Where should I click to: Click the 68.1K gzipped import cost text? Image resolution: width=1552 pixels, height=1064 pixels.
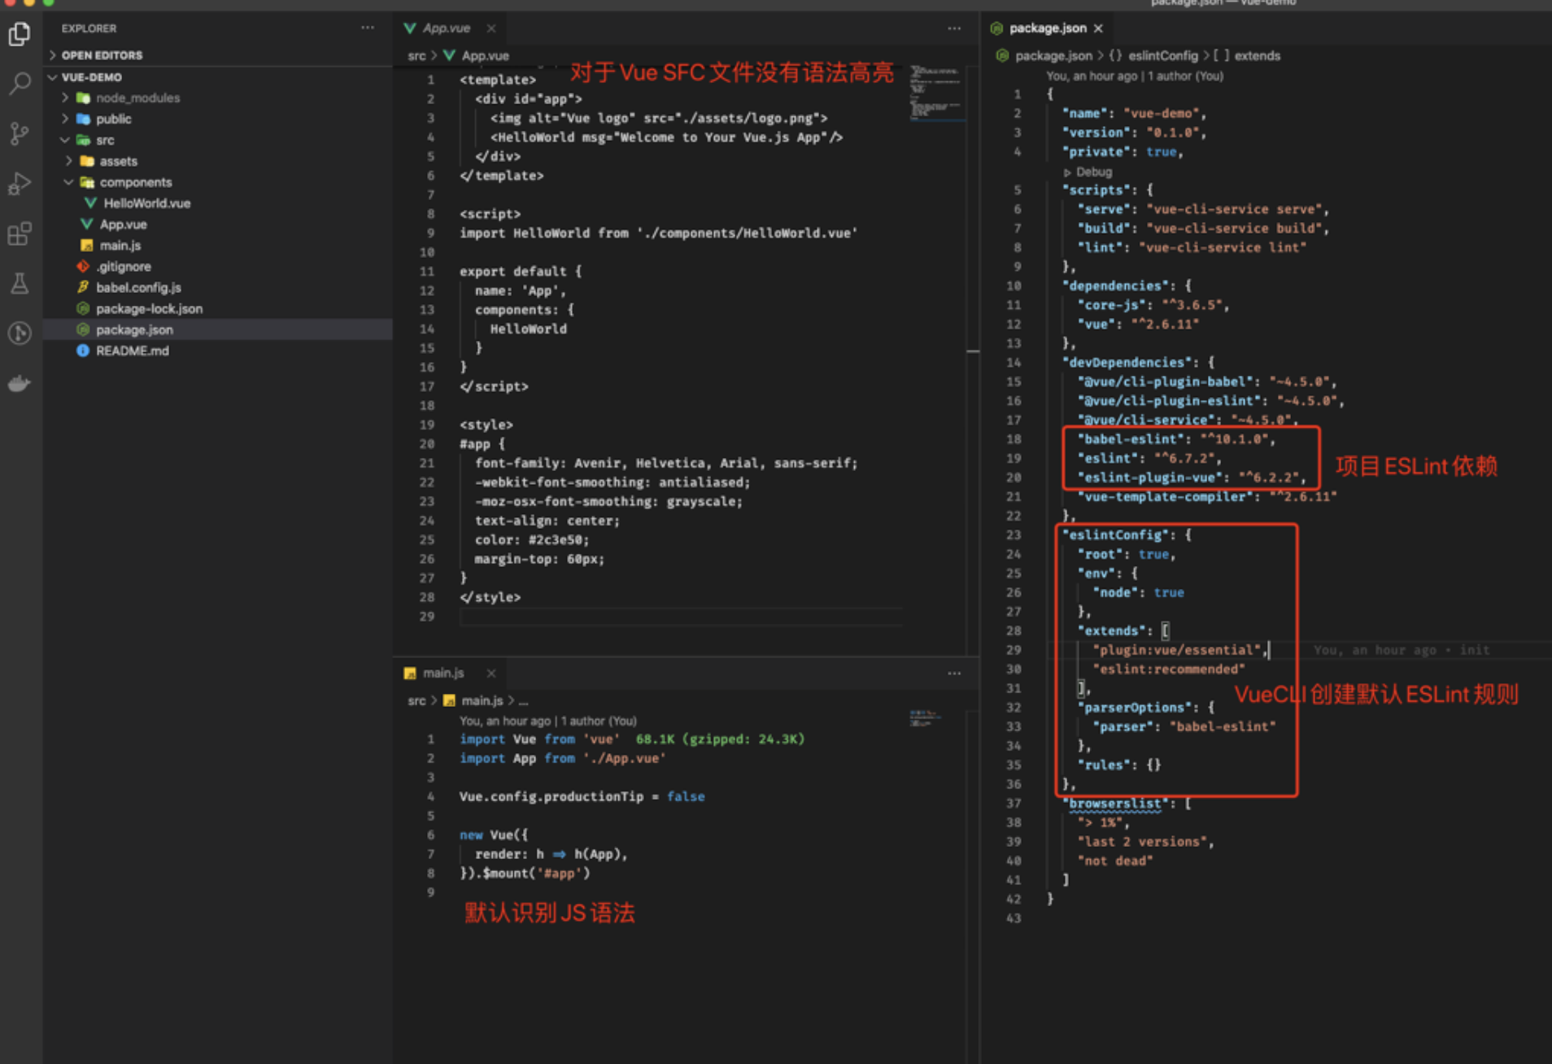click(x=720, y=739)
